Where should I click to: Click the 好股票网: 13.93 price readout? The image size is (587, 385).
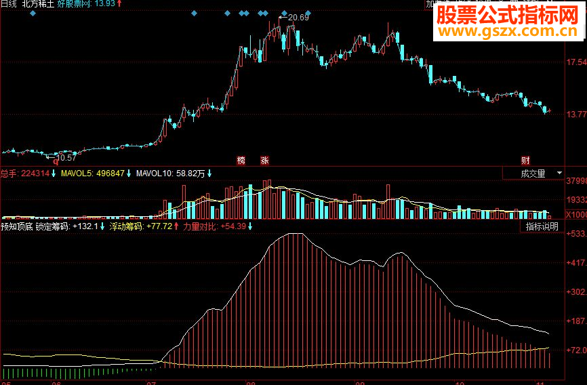point(89,4)
